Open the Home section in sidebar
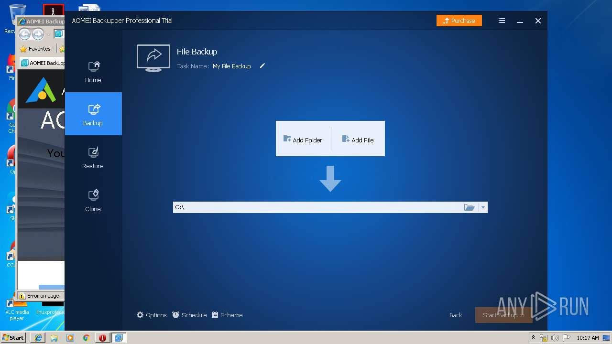This screenshot has width=612, height=344. point(93,72)
